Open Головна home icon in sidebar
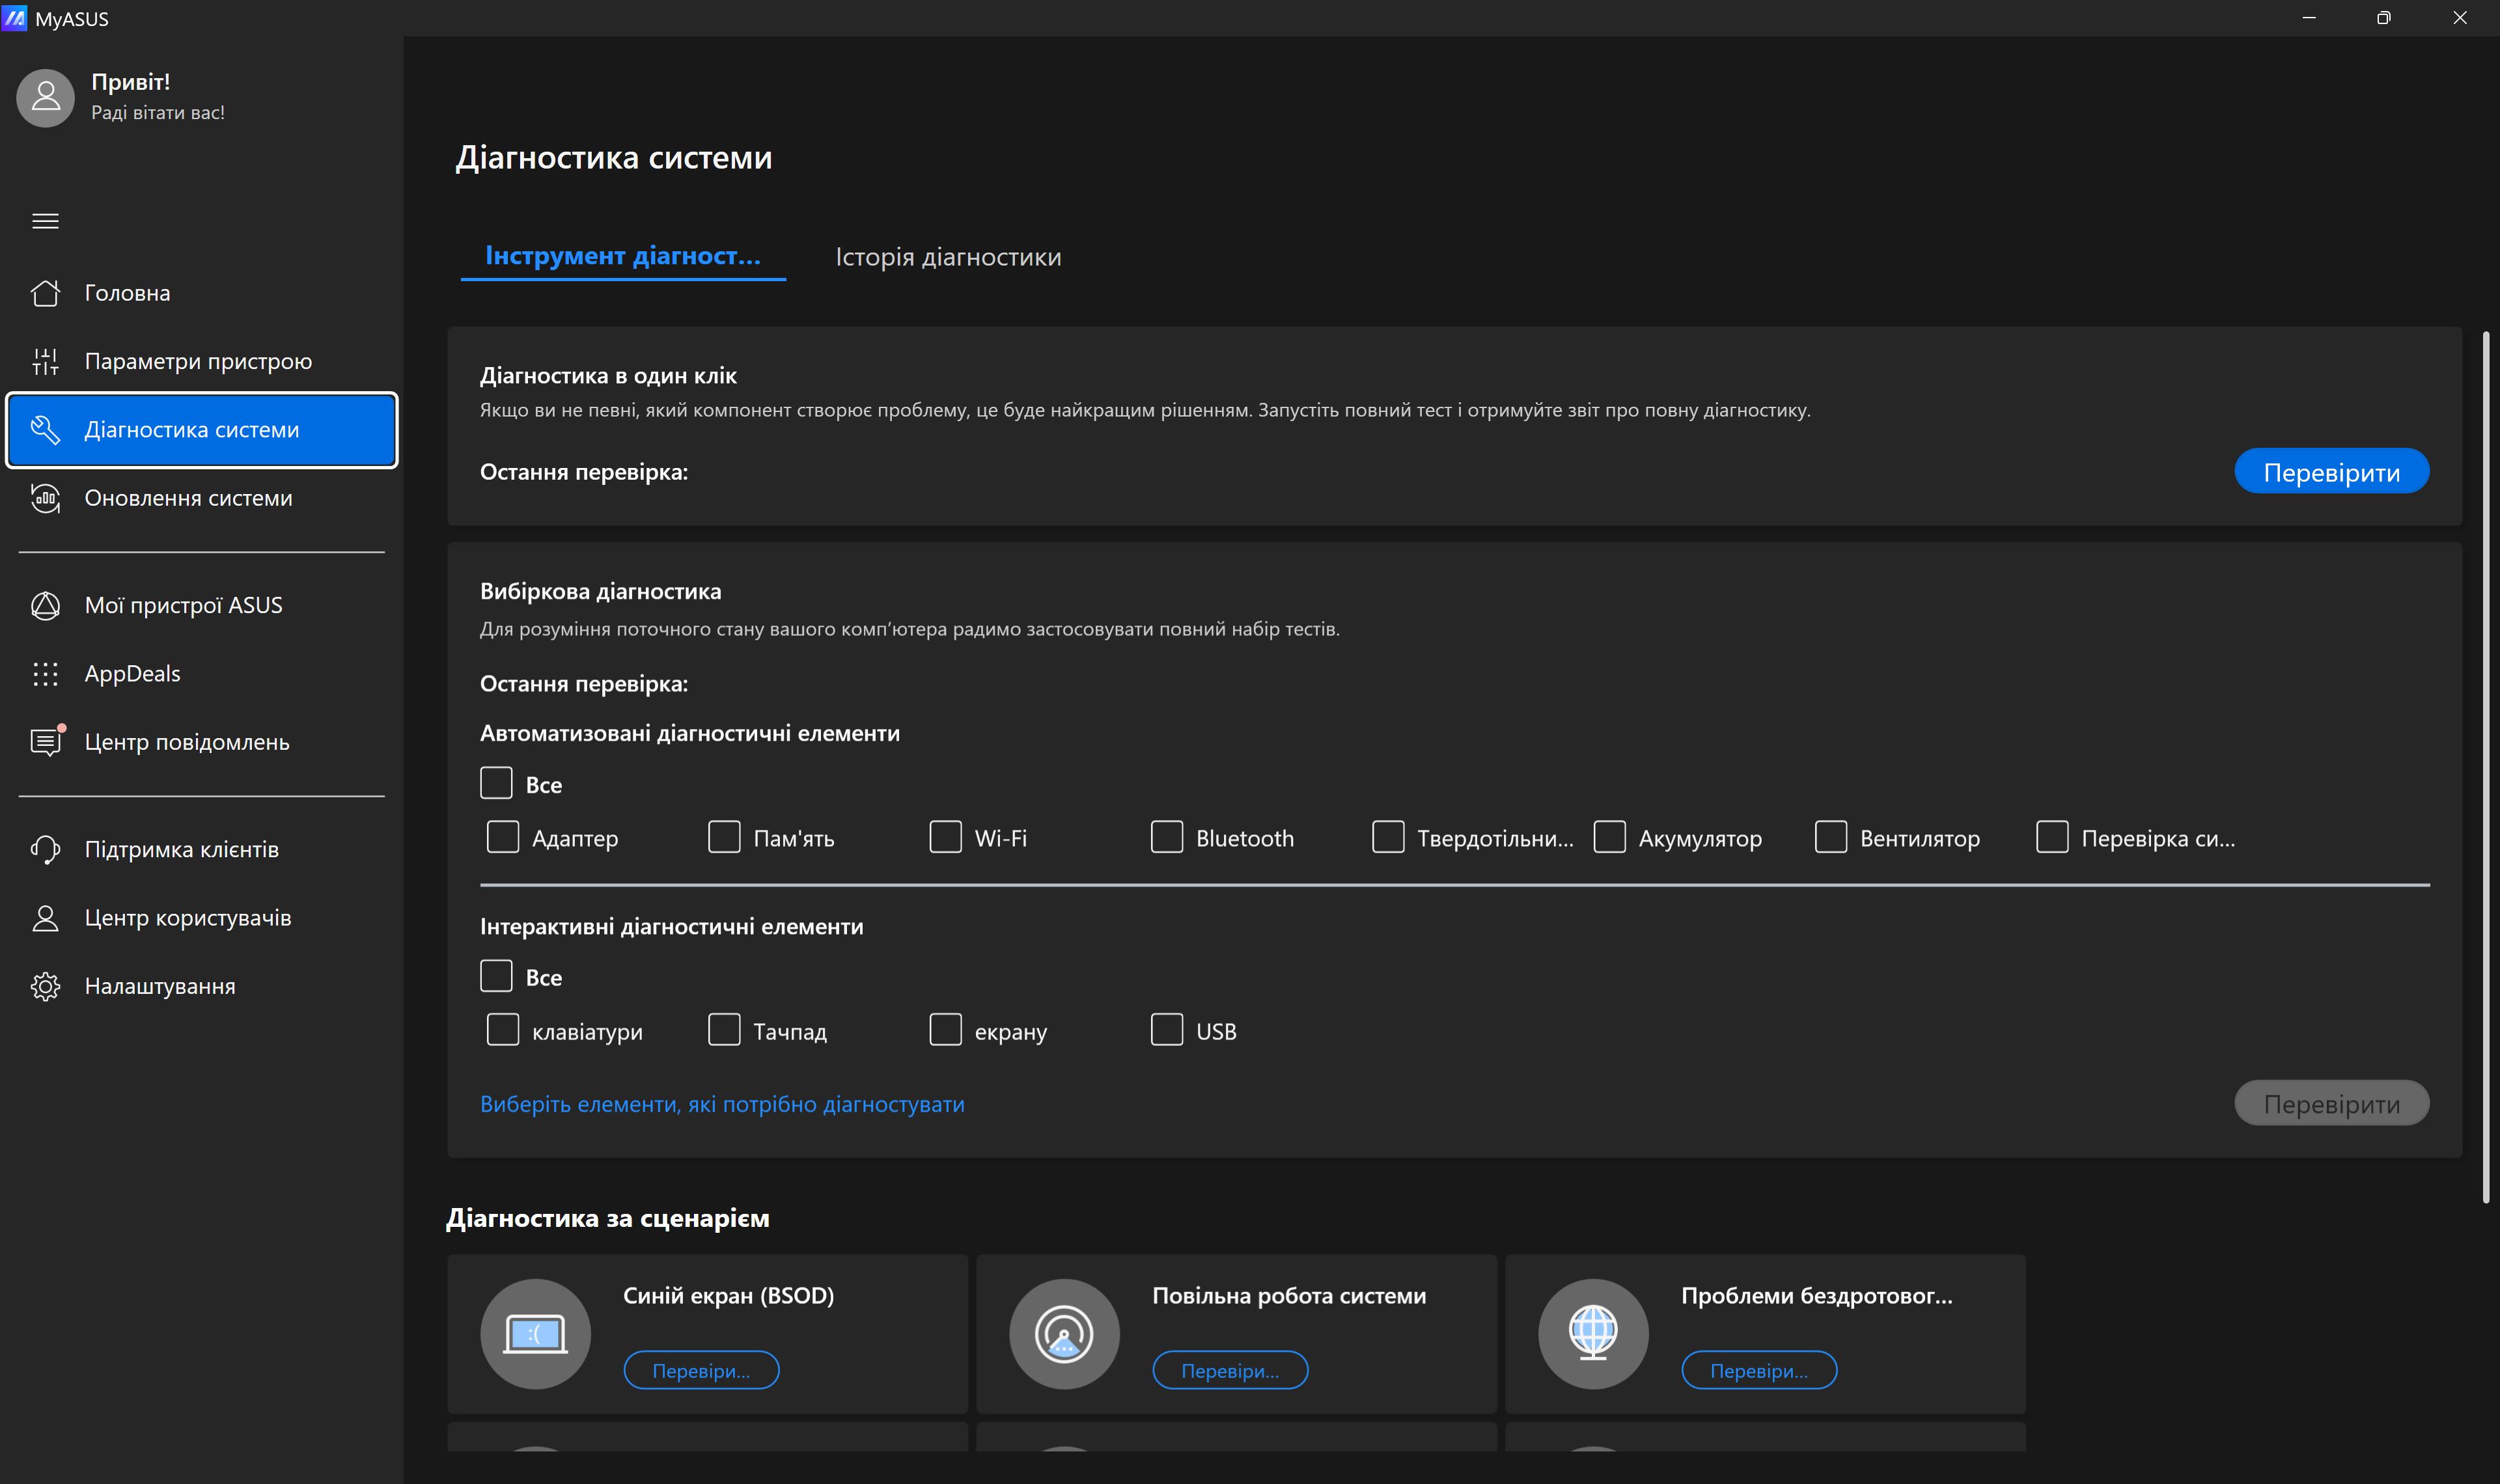 45,293
